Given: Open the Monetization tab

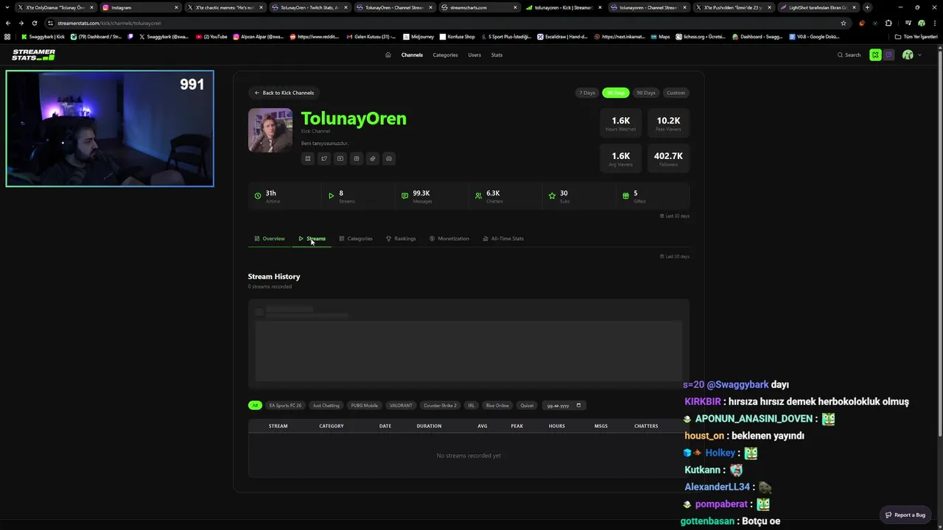Looking at the screenshot, I should pos(449,239).
